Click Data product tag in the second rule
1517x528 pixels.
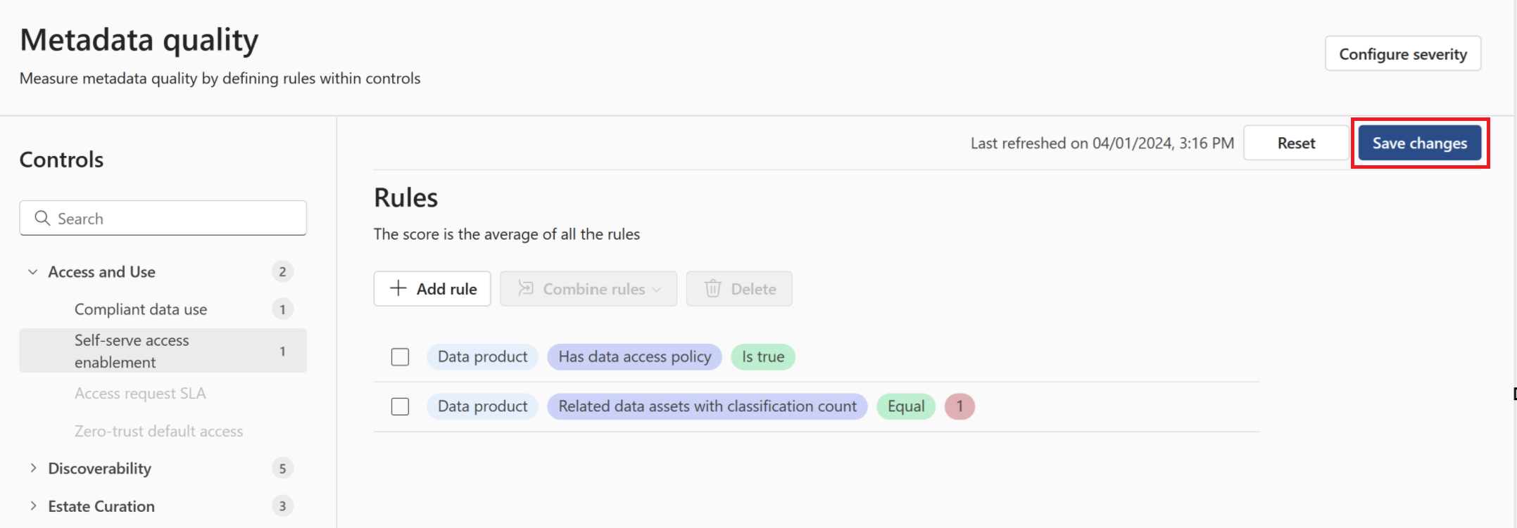[482, 406]
